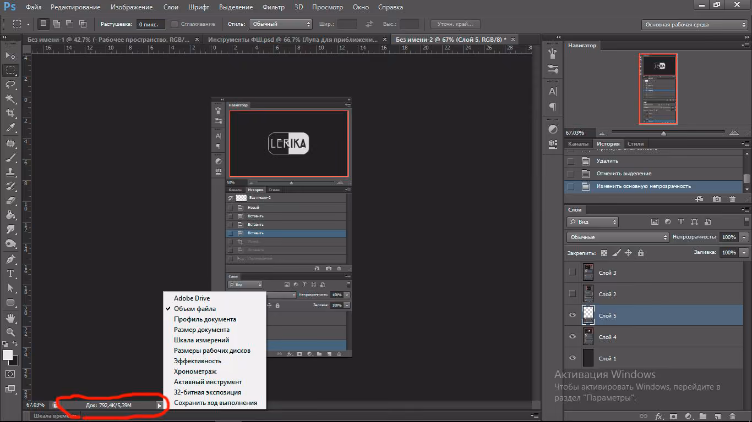
Task: Open the tool preset picker arrow
Action: (x=29, y=24)
